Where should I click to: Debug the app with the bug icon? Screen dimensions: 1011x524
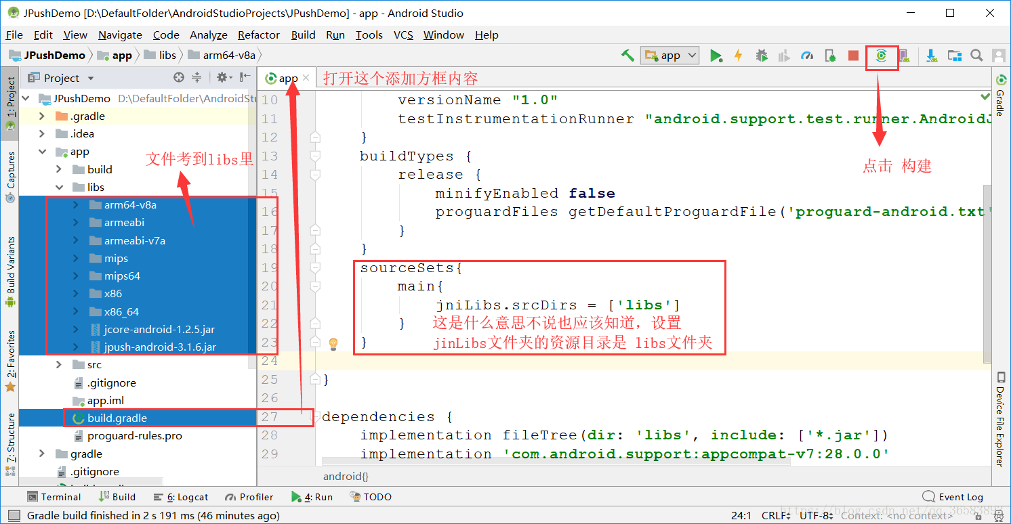[x=762, y=56]
